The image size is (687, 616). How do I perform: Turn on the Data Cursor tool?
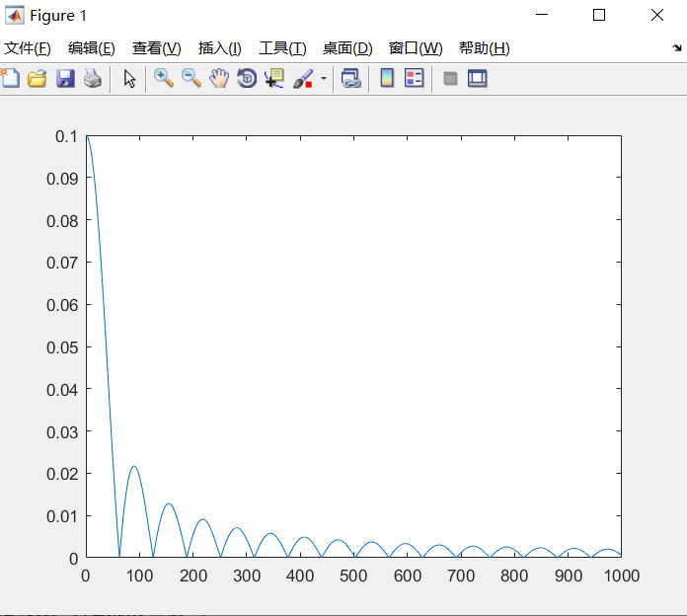point(274,79)
